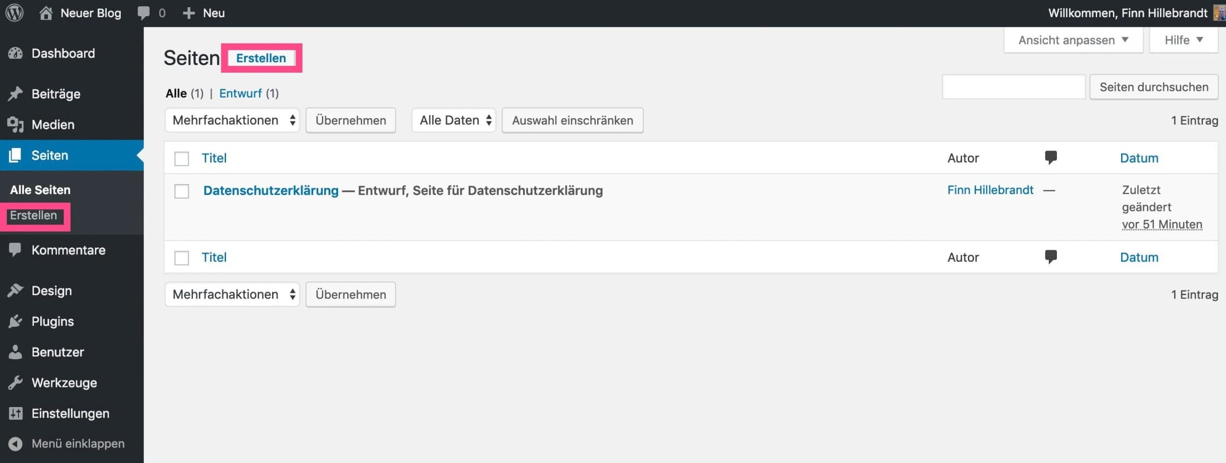
Task: Open the Neu menu in admin bar
Action: click(204, 13)
